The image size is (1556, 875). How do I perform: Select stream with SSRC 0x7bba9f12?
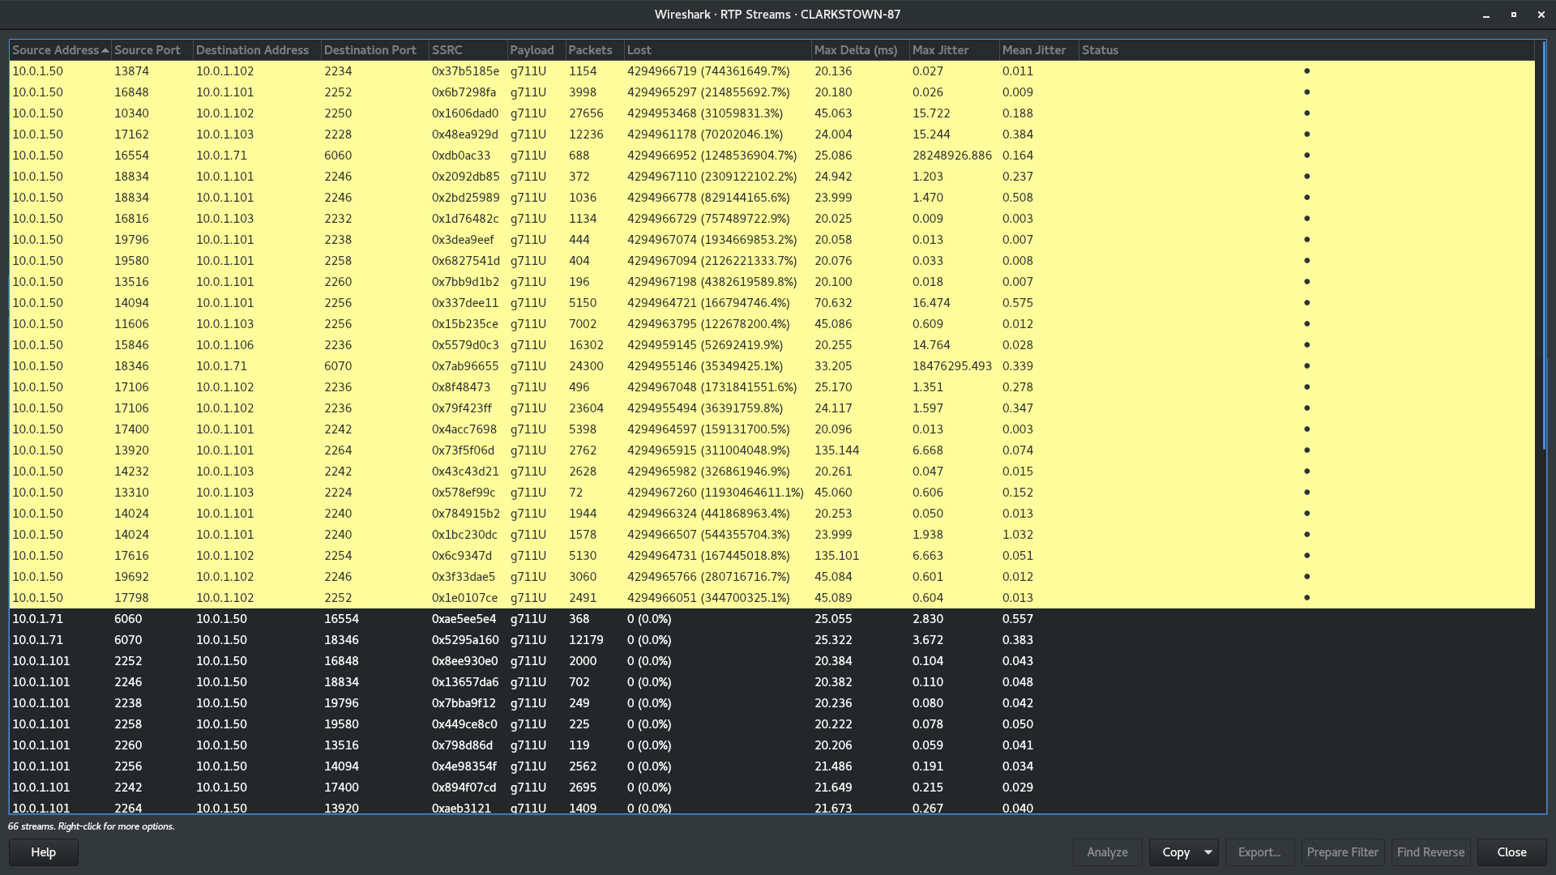pyautogui.click(x=772, y=703)
